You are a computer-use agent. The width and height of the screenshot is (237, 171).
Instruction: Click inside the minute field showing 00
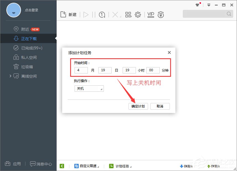click(153, 70)
